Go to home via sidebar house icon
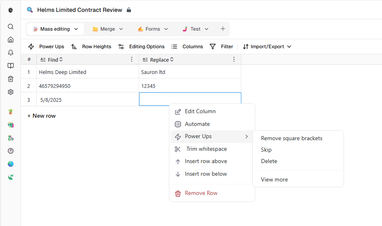The image size is (382, 226). click(x=11, y=40)
